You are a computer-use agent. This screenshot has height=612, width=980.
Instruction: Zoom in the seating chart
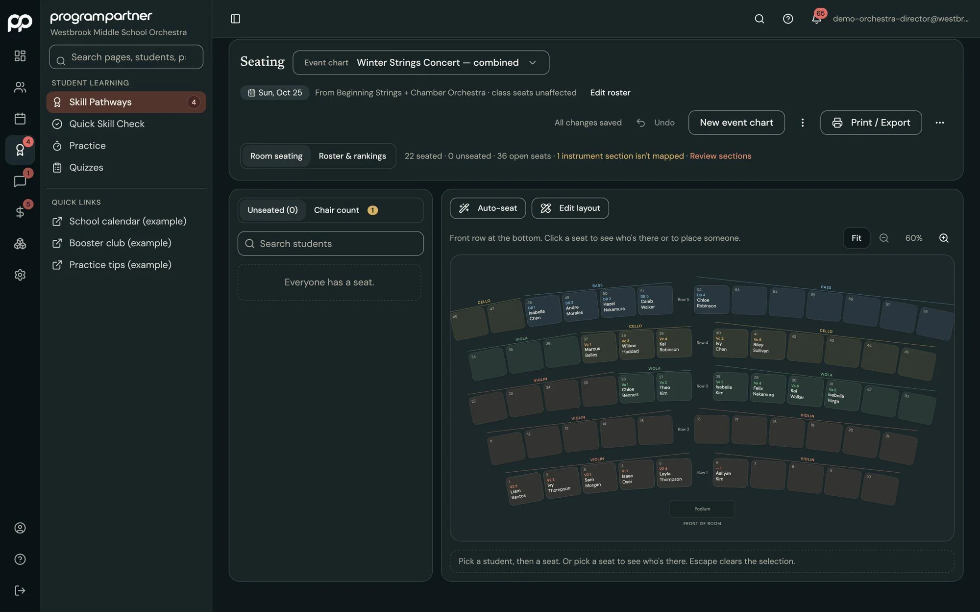click(x=944, y=238)
